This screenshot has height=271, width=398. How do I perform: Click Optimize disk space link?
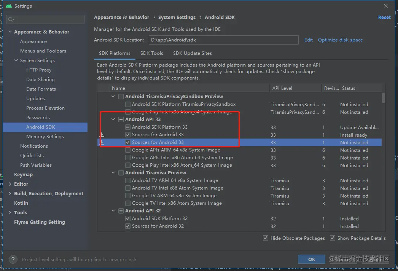pos(341,40)
